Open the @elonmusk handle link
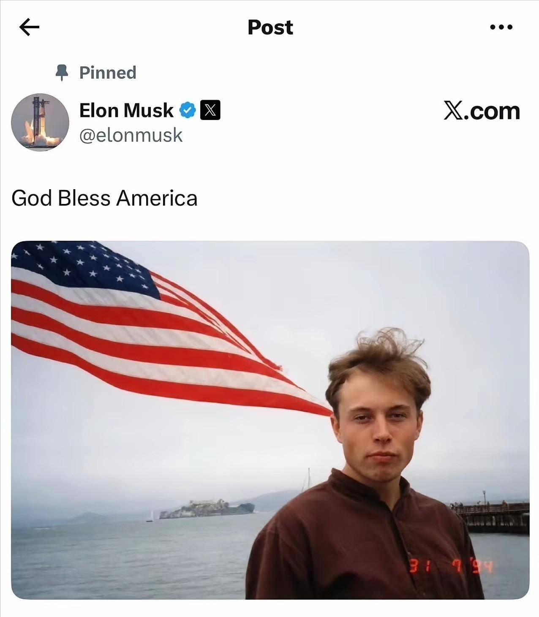 (x=131, y=135)
